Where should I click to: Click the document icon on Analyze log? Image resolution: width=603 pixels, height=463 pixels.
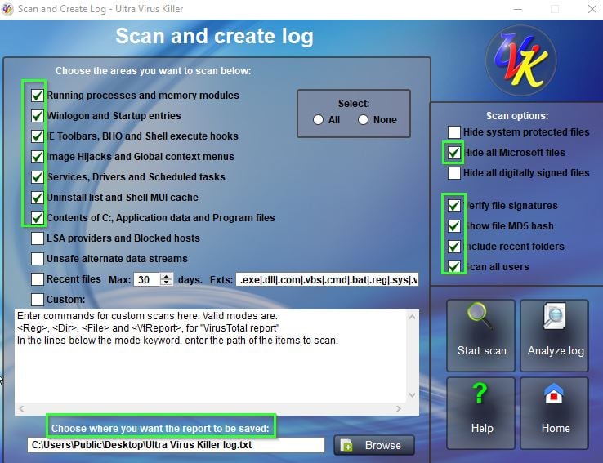point(555,317)
